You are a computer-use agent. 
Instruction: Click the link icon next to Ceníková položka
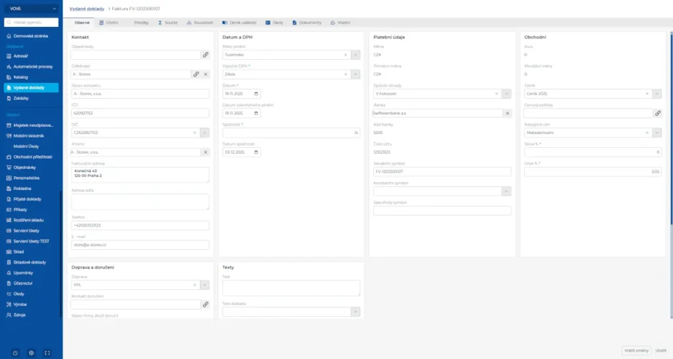pyautogui.click(x=657, y=113)
